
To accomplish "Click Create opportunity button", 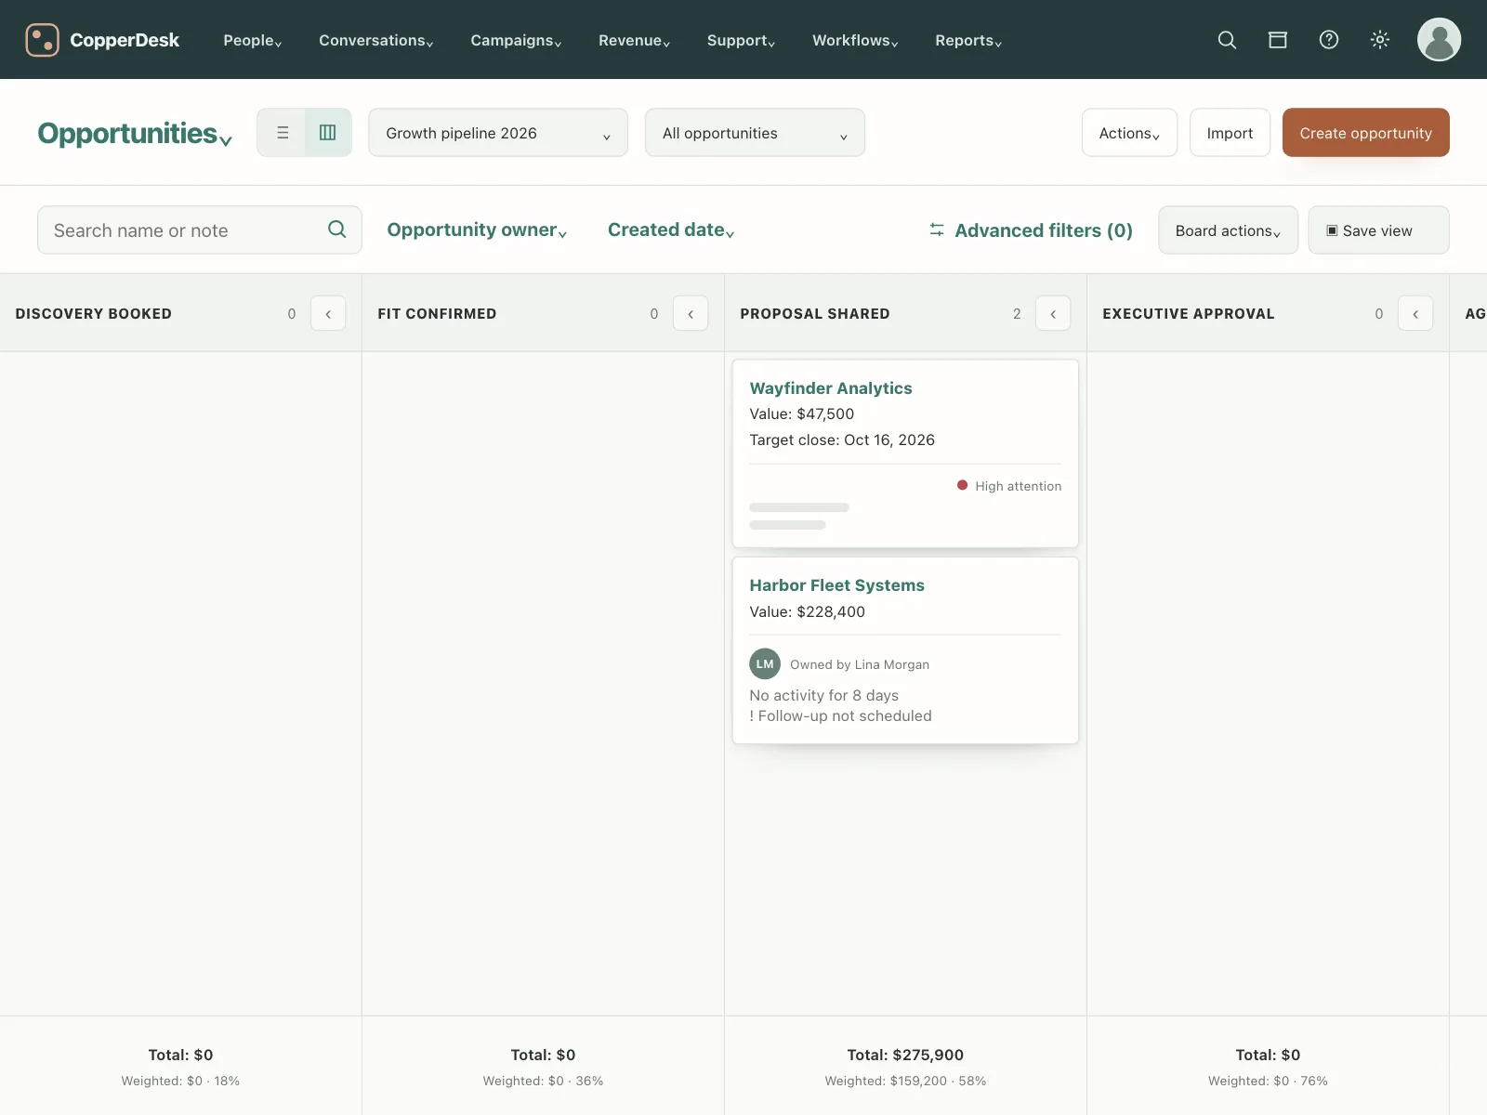I will click(x=1365, y=133).
